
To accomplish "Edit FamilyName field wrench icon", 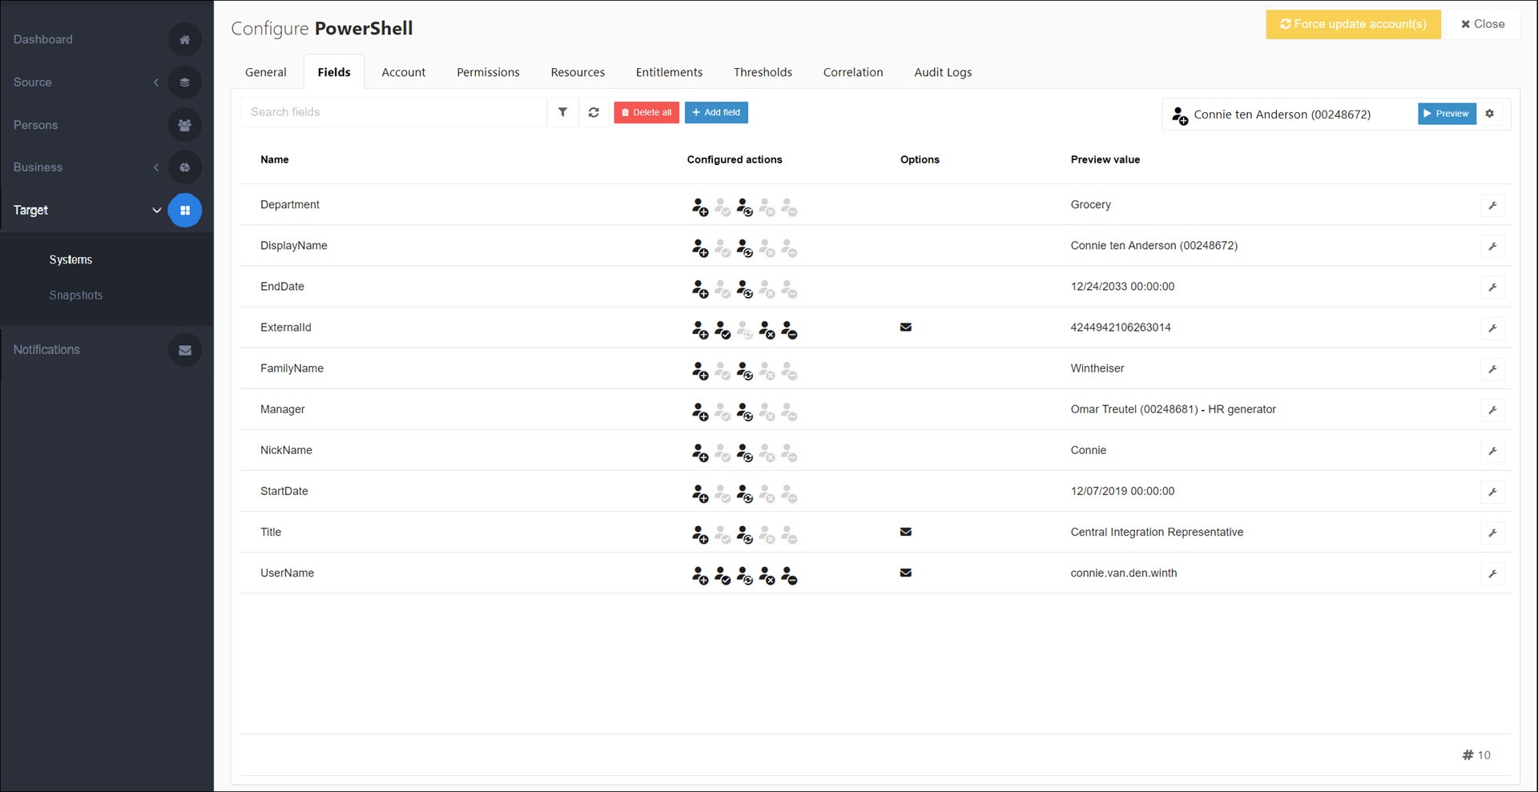I will (x=1492, y=368).
